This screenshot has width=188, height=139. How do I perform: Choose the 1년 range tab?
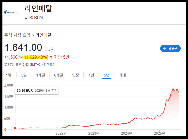pyautogui.click(x=91, y=75)
